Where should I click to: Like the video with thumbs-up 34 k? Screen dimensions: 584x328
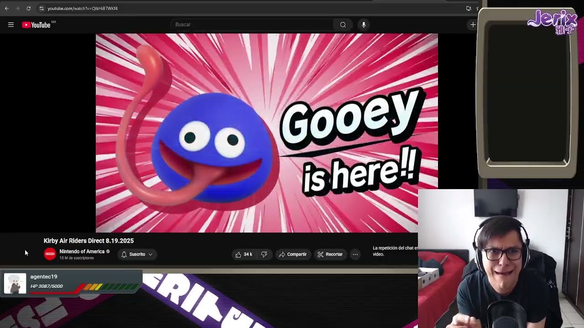point(244,254)
